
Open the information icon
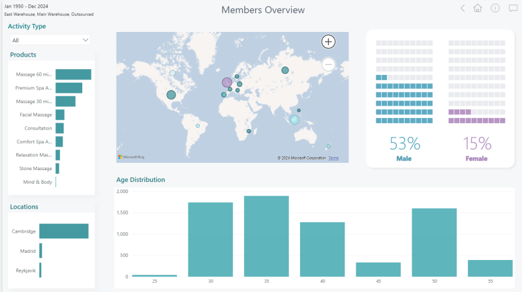click(495, 8)
